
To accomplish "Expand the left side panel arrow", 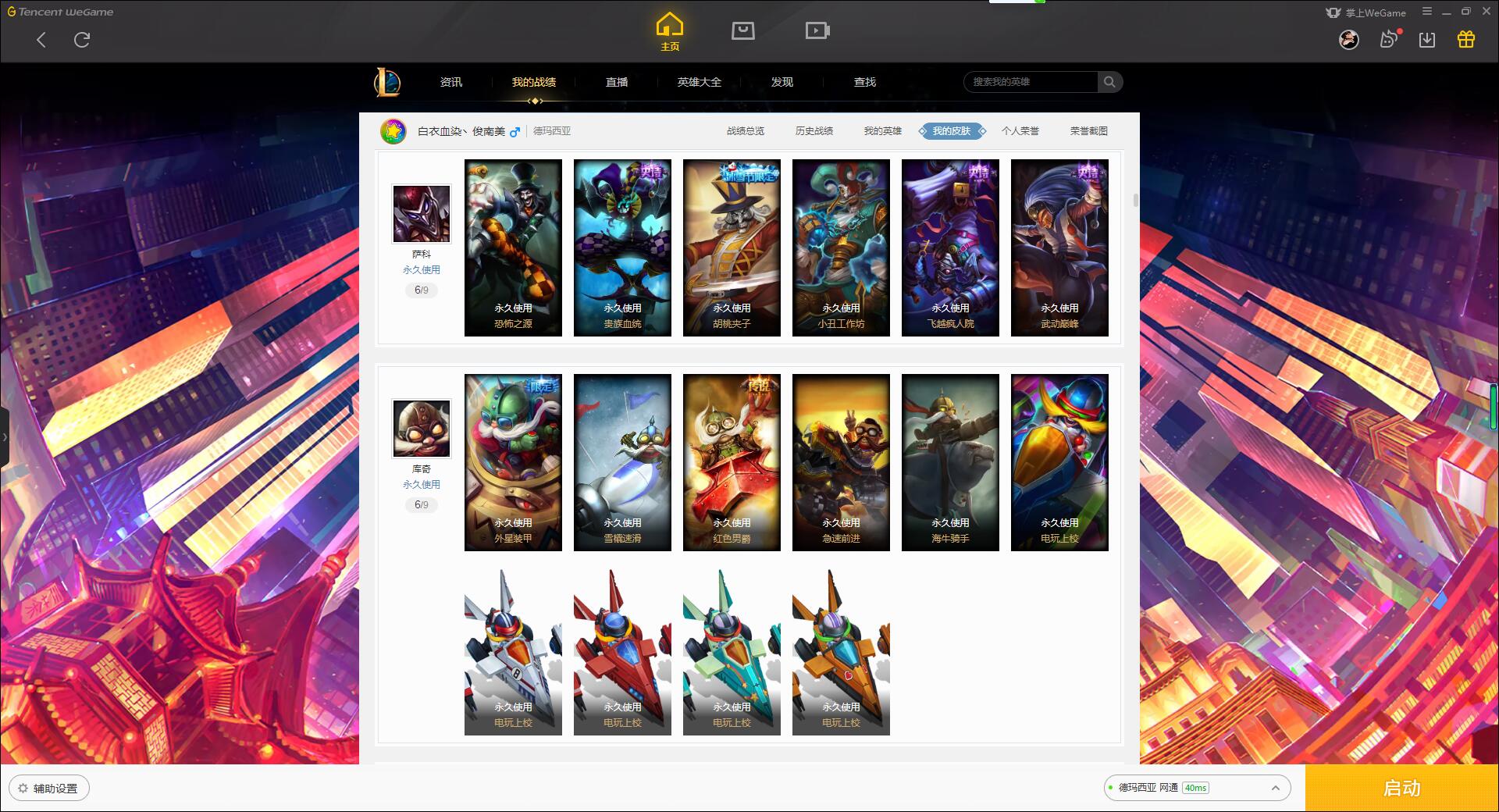I will [4, 437].
